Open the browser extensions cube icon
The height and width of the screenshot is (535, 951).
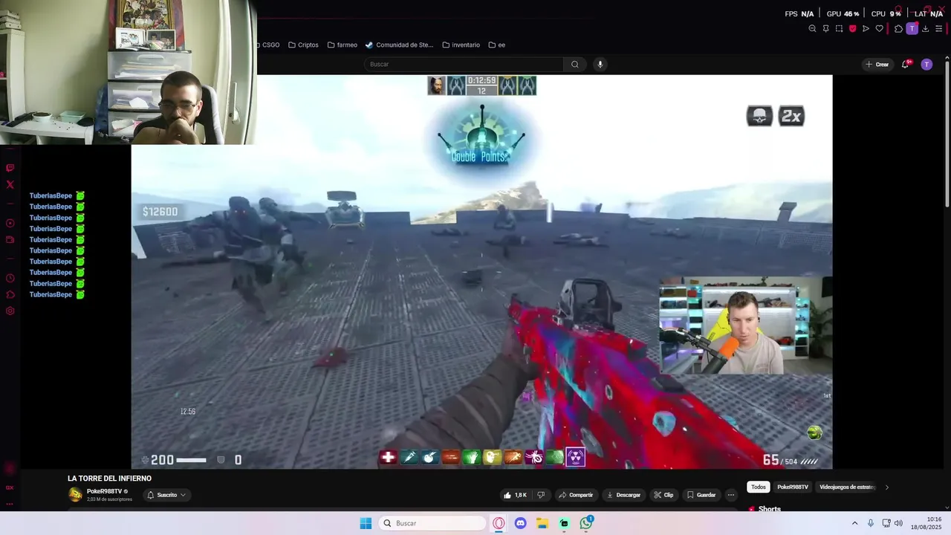tap(898, 29)
